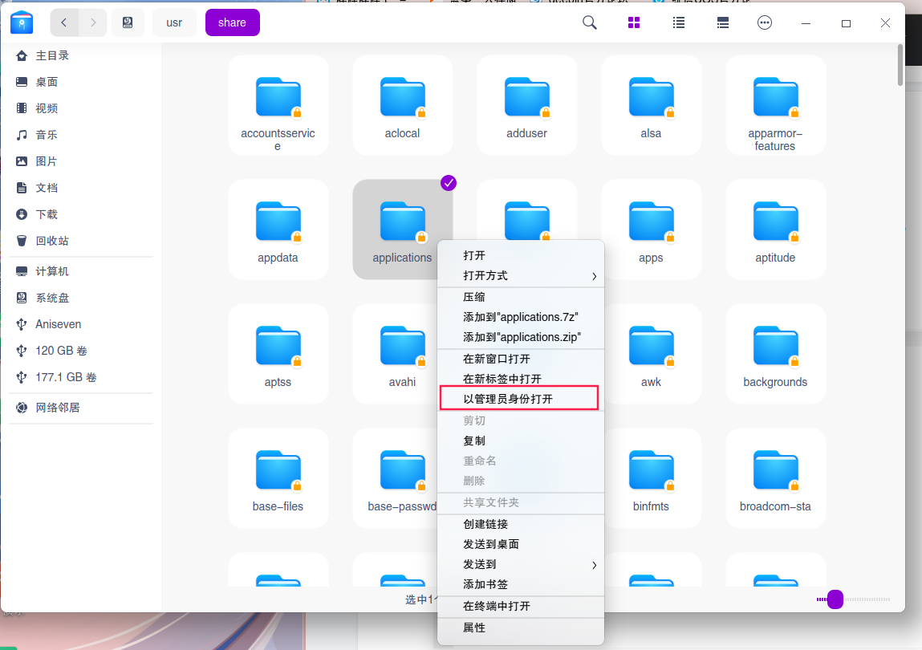Click the file manager logo icon
Viewport: 922px width, 650px height.
tap(22, 22)
